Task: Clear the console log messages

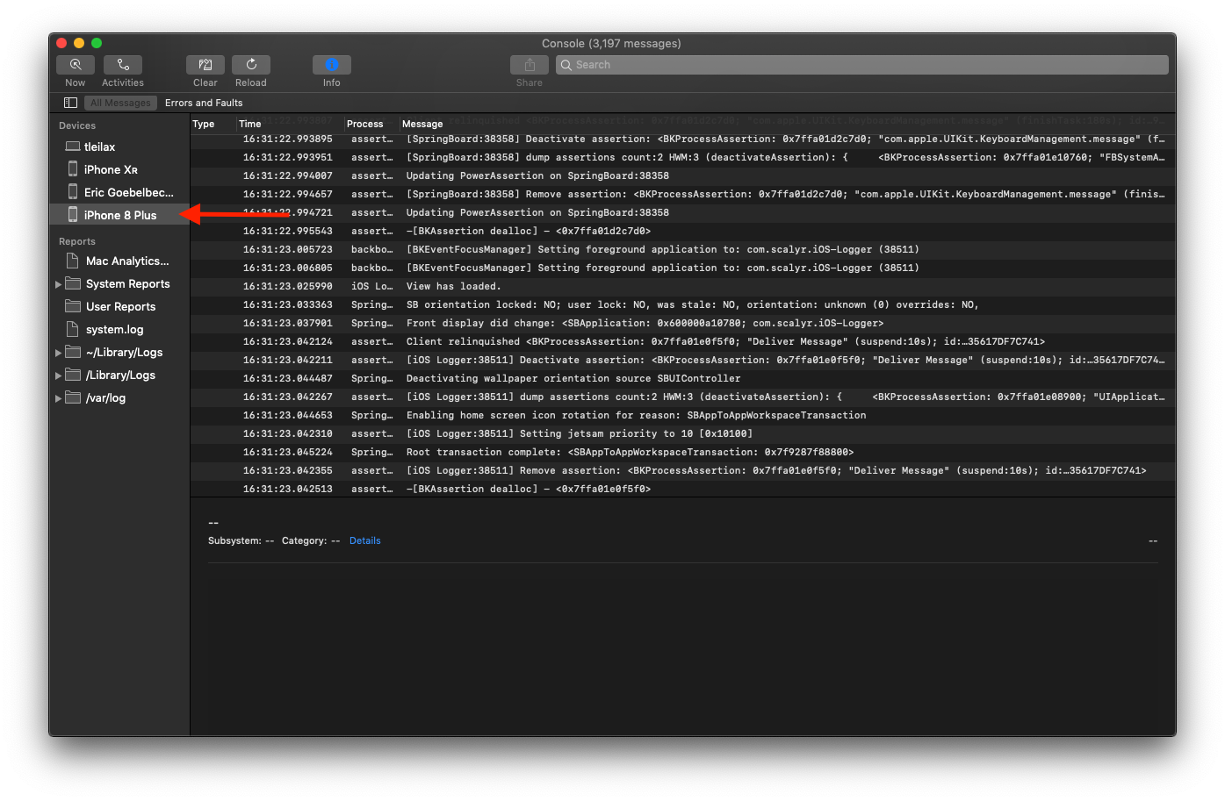Action: click(x=205, y=65)
